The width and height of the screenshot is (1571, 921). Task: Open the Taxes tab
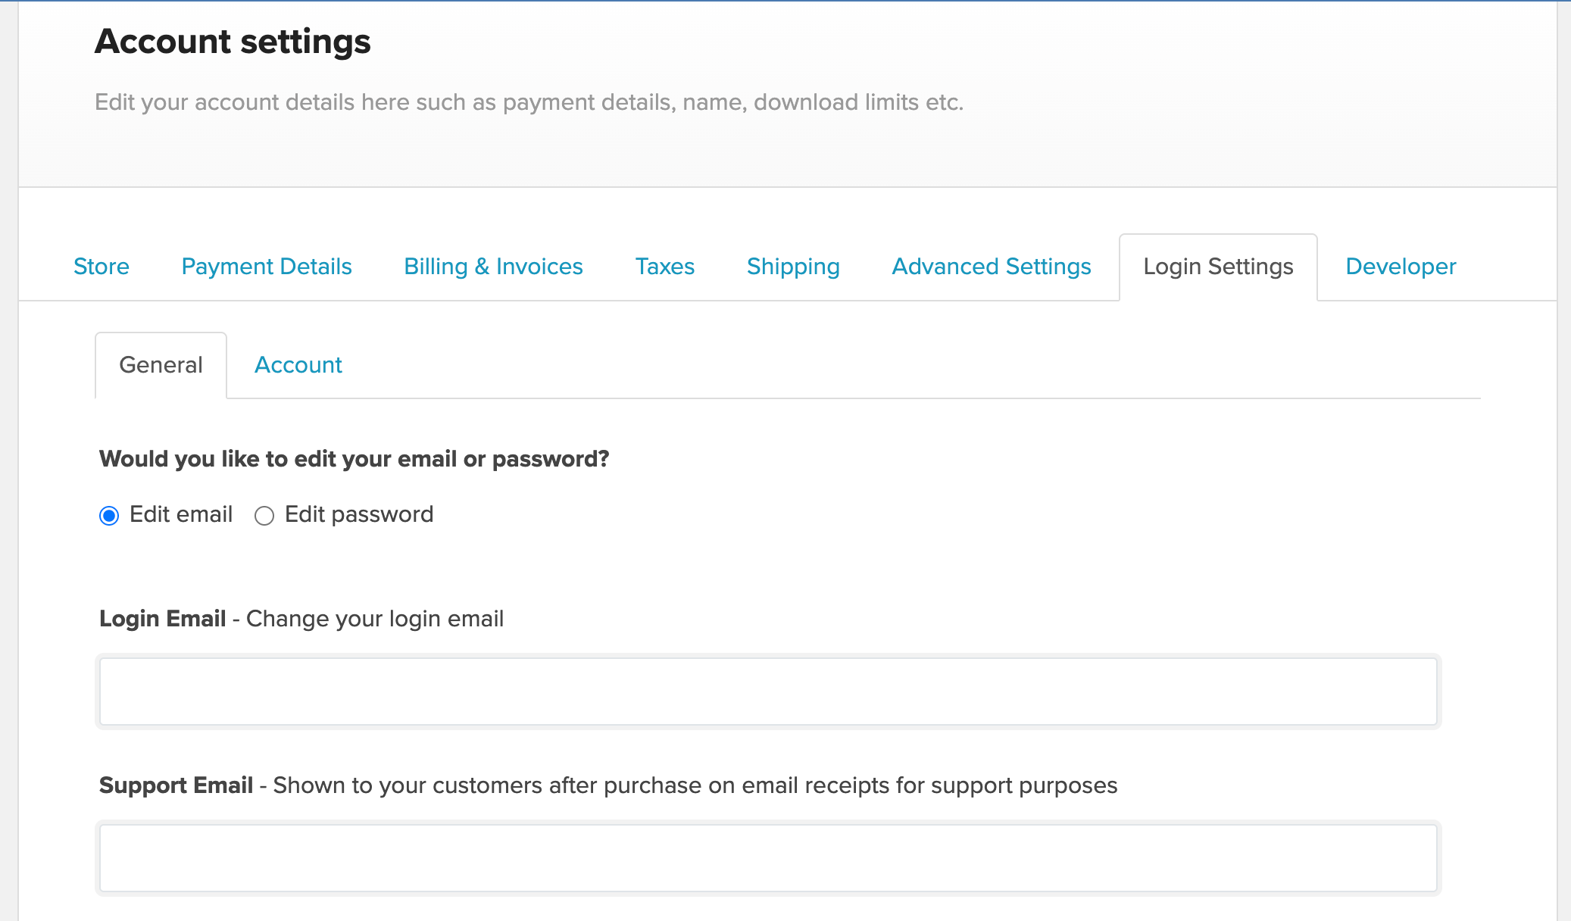(664, 267)
